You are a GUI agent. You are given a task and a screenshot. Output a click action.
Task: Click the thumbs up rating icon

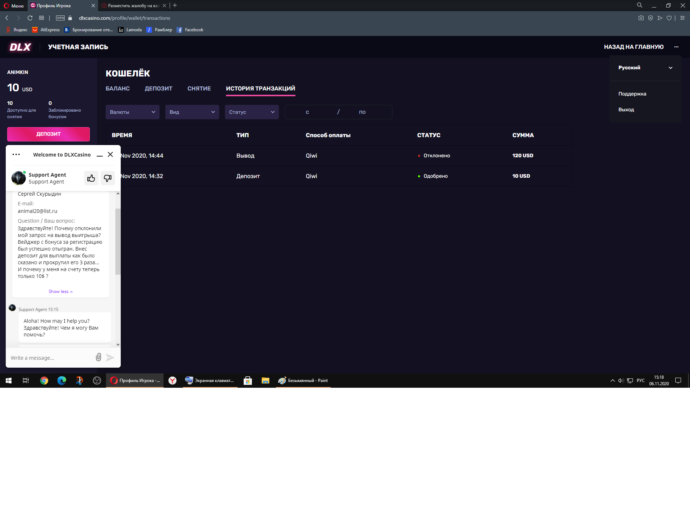(91, 178)
